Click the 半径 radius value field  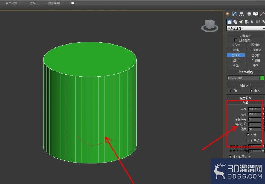point(255,109)
